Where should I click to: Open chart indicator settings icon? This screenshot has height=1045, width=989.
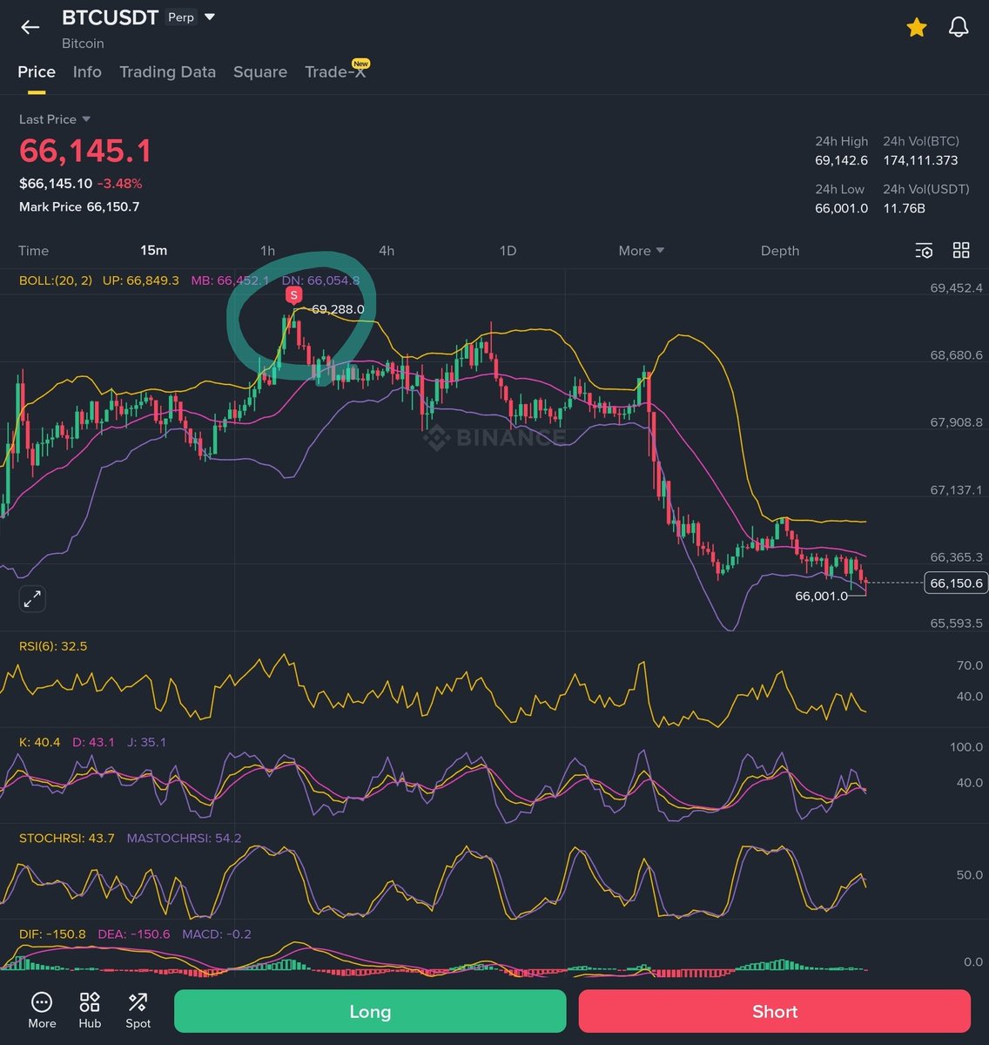point(924,251)
